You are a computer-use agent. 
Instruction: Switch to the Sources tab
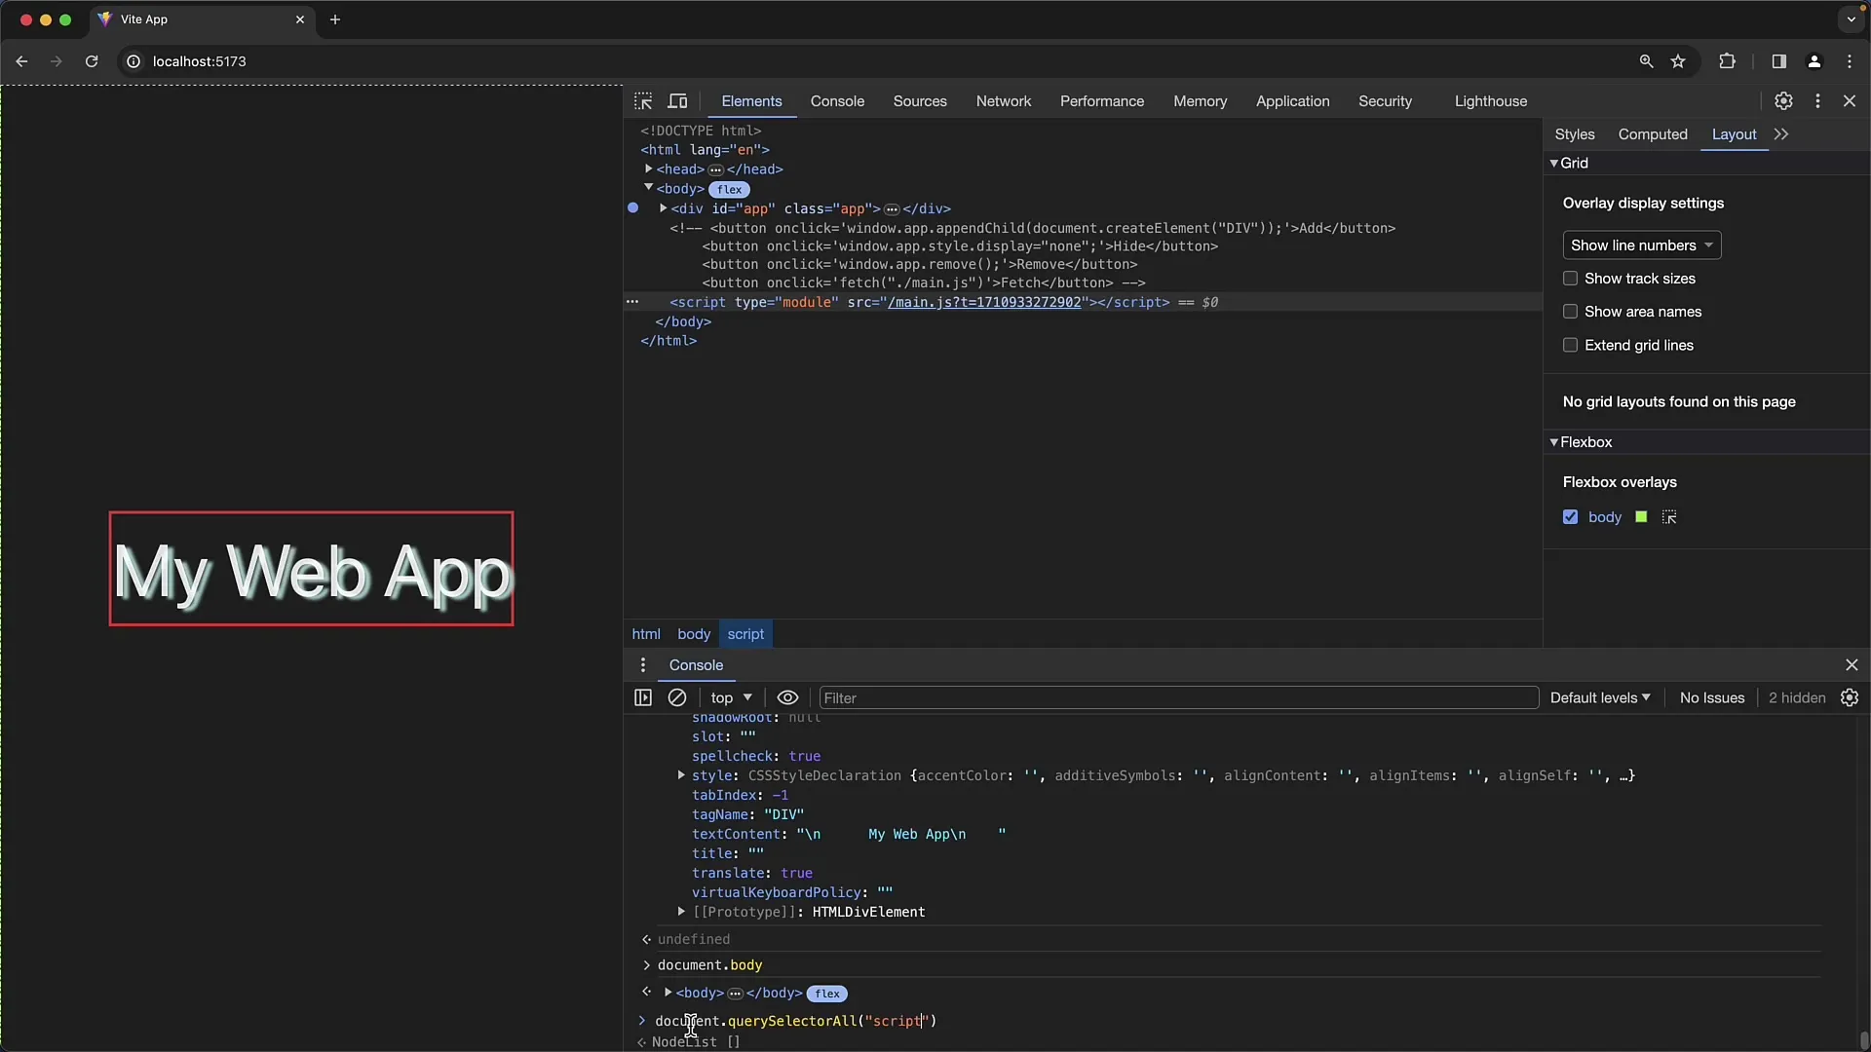click(920, 101)
